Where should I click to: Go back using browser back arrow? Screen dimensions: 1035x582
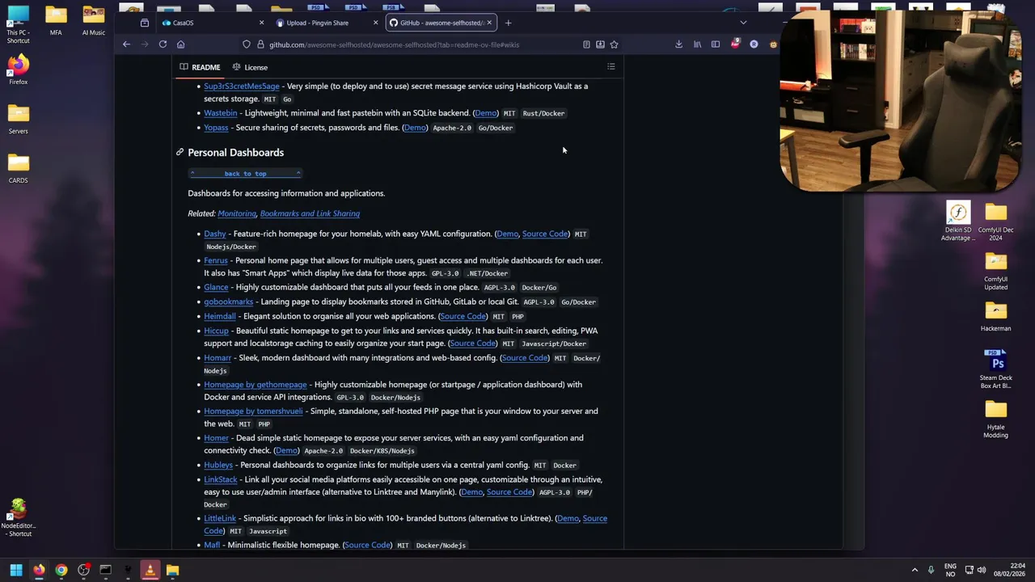point(126,44)
